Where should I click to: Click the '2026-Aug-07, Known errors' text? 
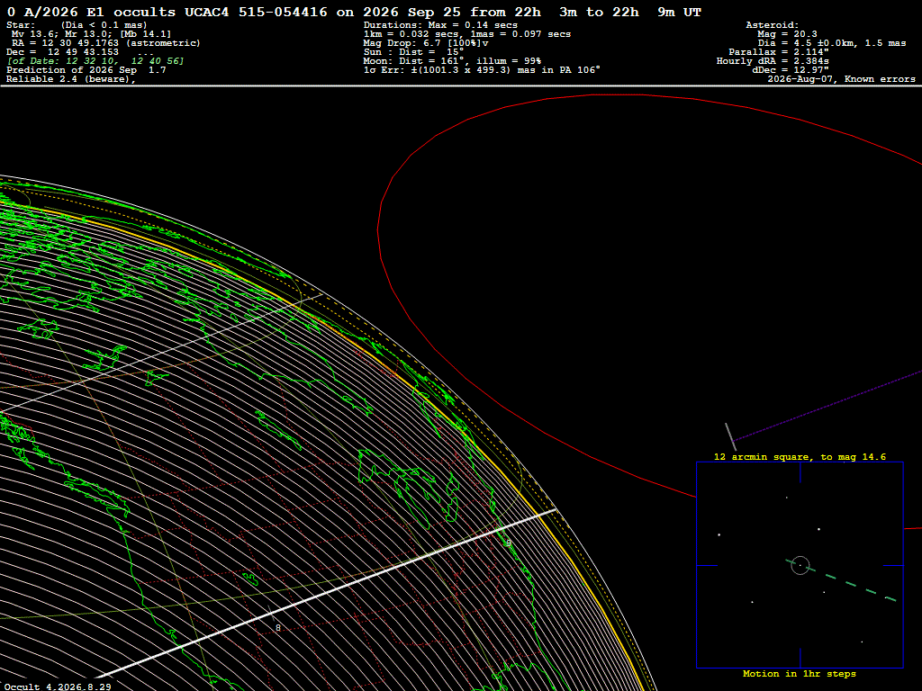[x=842, y=79]
